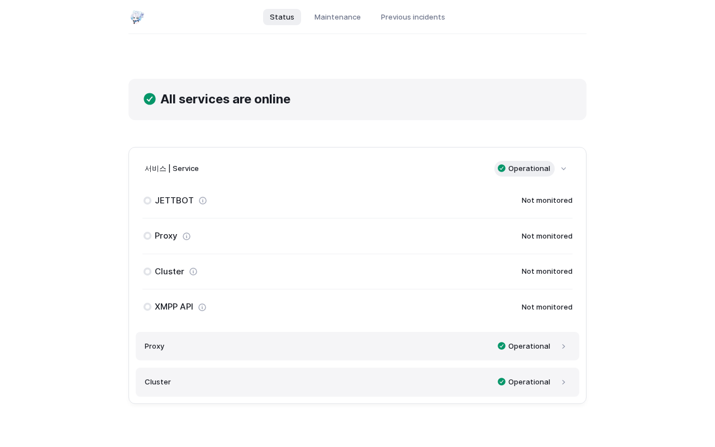Expand the Cluster group section
Screen dimensions: 715x447
pyautogui.click(x=564, y=382)
